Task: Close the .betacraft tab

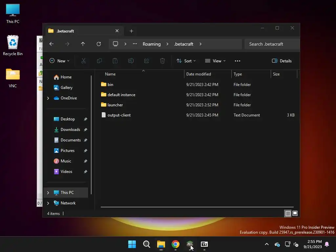Action: tap(117, 31)
